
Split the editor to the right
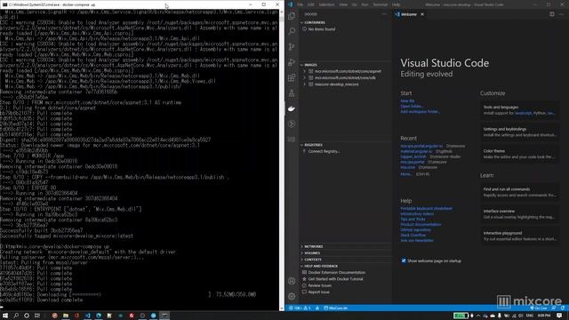[x=551, y=14]
